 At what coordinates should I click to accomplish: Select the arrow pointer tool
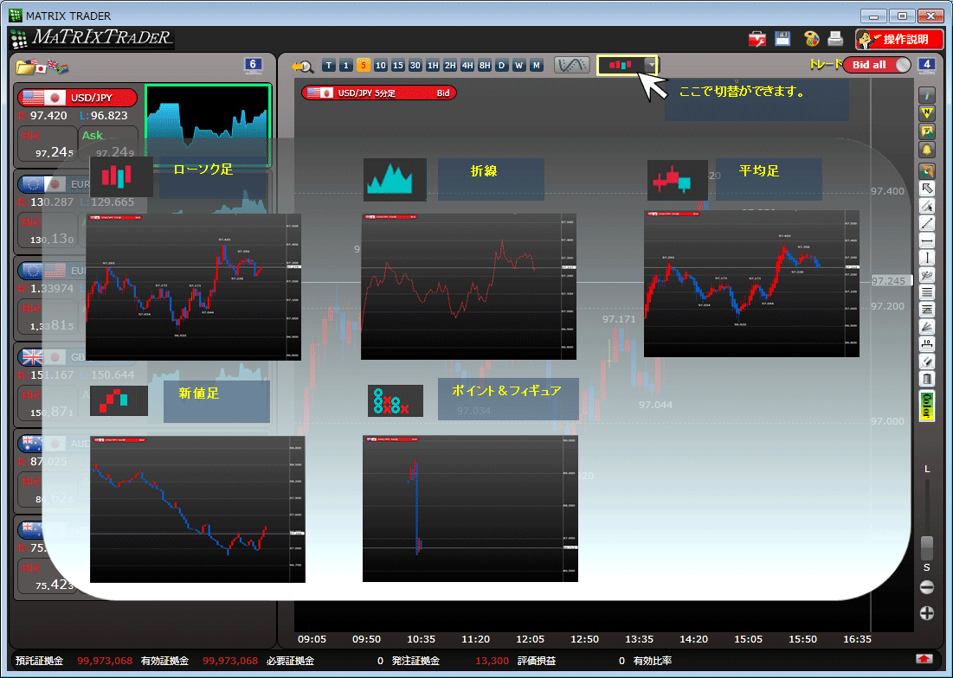[927, 189]
